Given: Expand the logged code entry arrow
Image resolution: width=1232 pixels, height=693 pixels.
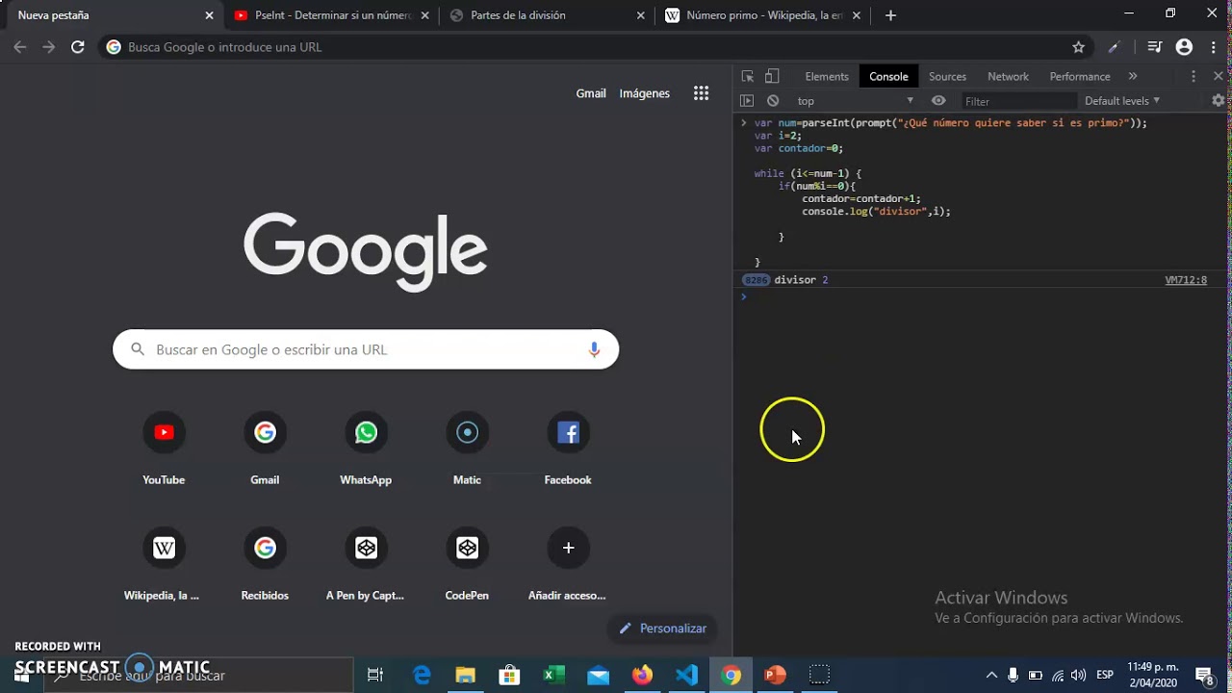Looking at the screenshot, I should 743,123.
